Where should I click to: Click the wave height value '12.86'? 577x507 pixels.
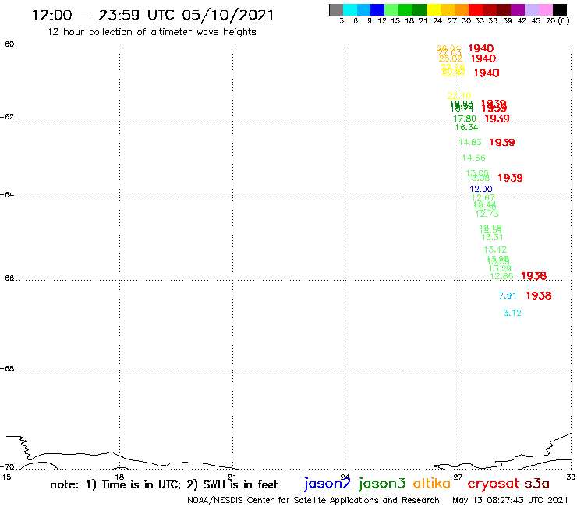501,276
